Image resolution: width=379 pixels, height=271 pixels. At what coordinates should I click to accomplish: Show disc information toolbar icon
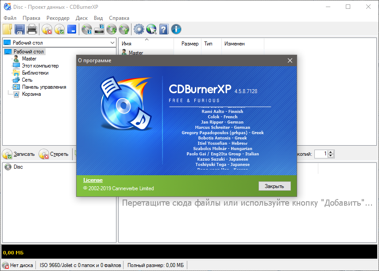pyautogui.click(x=87, y=30)
